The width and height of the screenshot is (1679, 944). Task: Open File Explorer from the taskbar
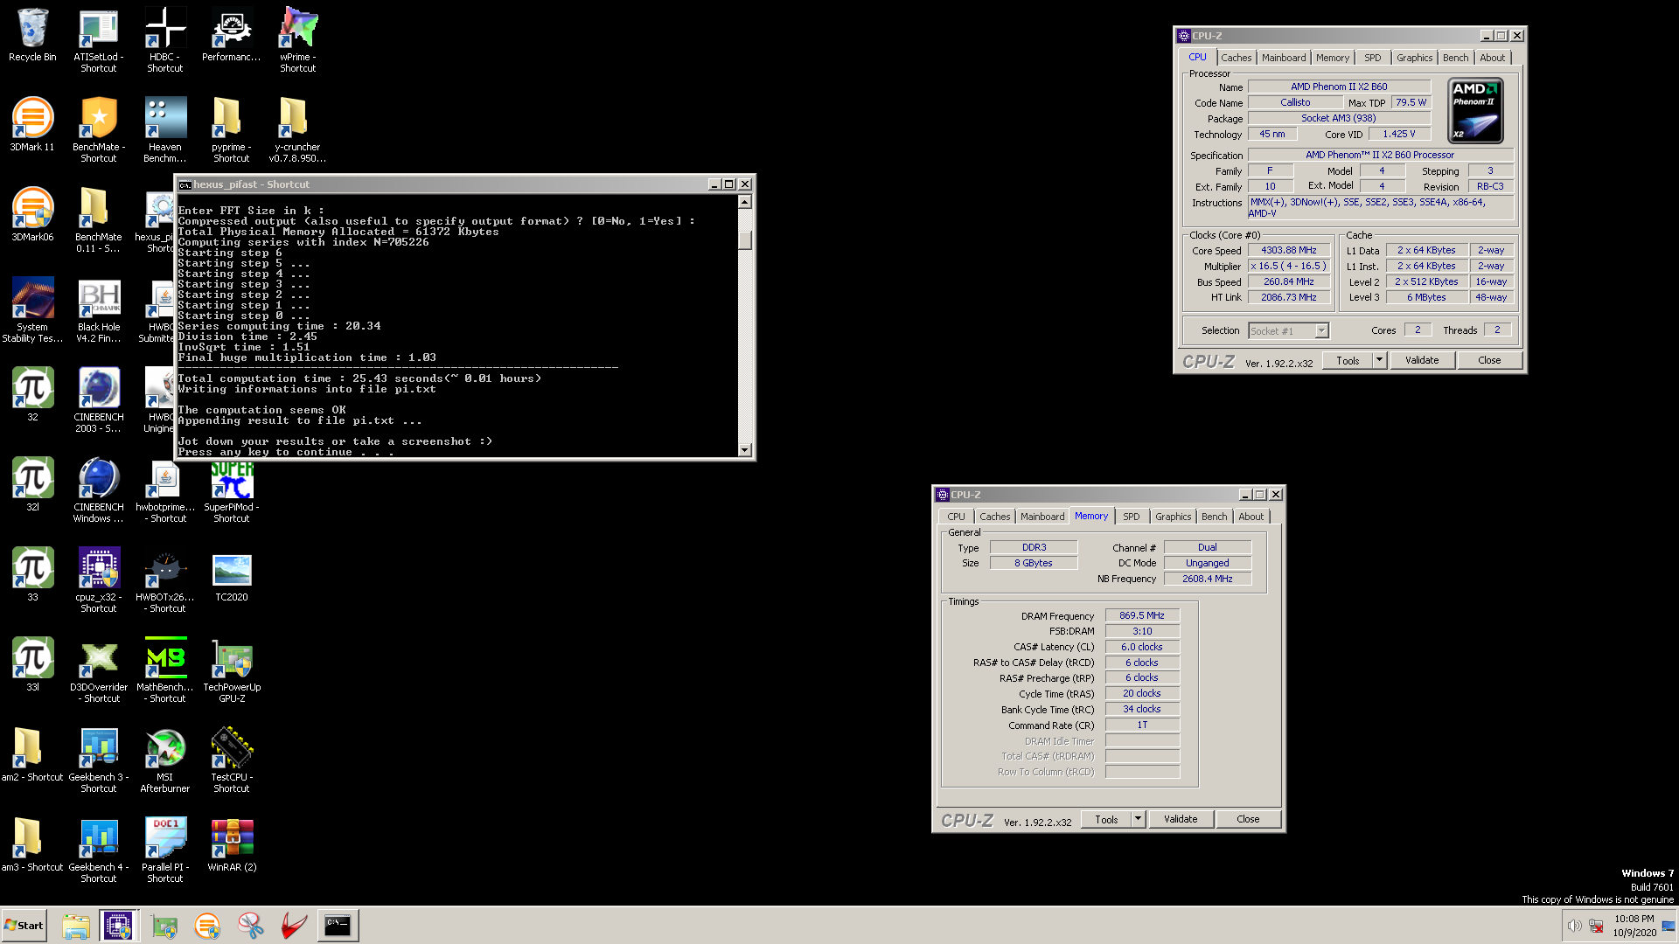[x=76, y=926]
